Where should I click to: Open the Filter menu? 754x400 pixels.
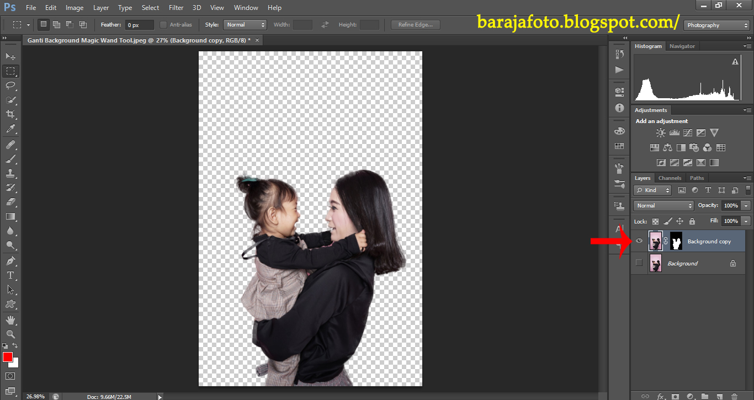coord(176,8)
